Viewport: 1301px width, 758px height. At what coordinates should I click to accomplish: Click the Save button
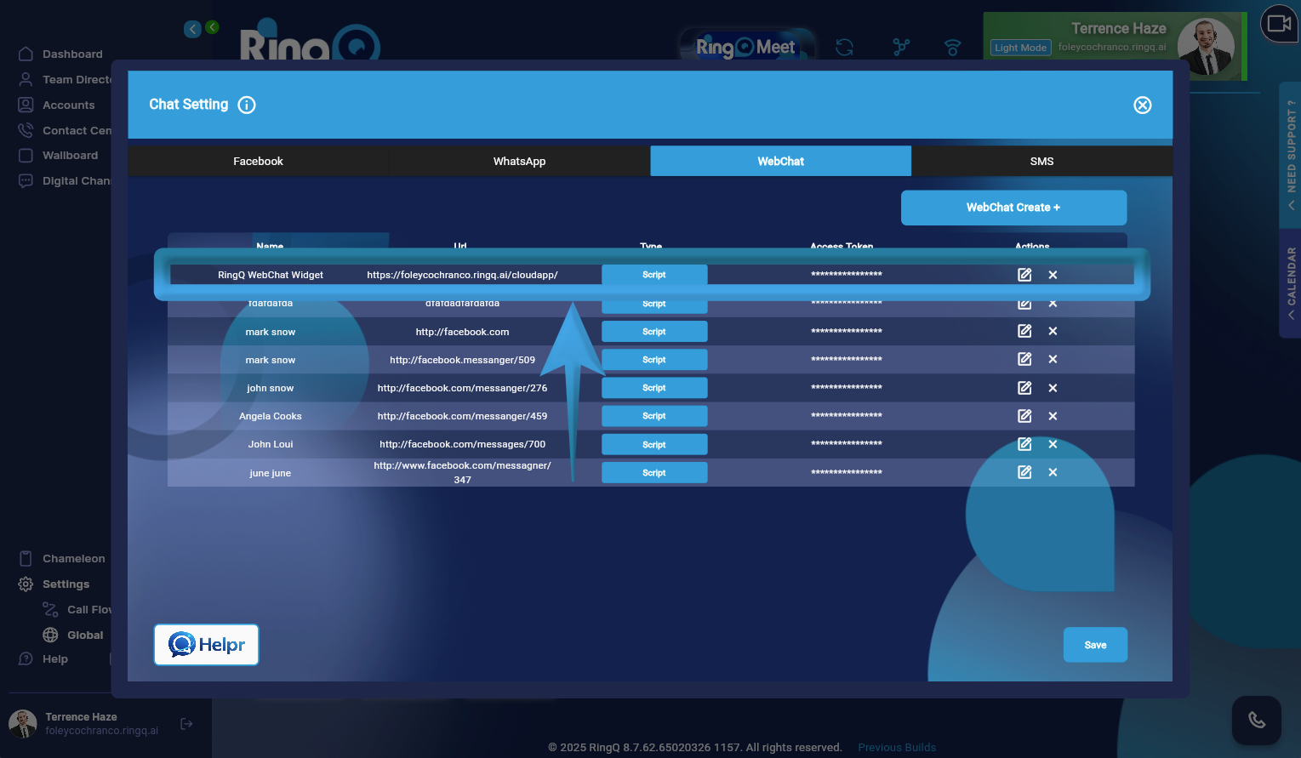(x=1095, y=645)
